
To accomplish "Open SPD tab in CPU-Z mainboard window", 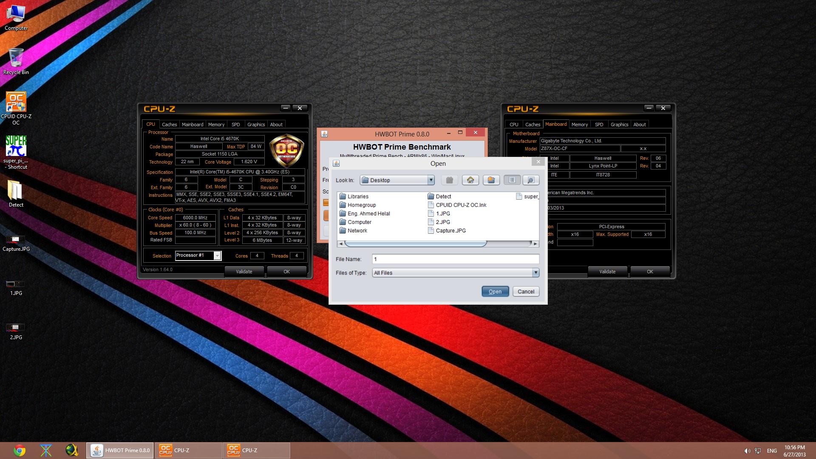I will 599,125.
